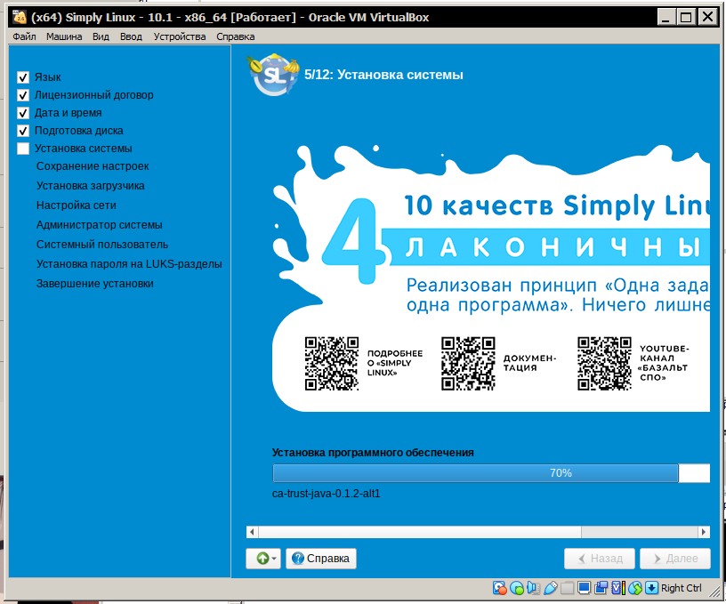Open the Устройства menu

click(x=180, y=36)
